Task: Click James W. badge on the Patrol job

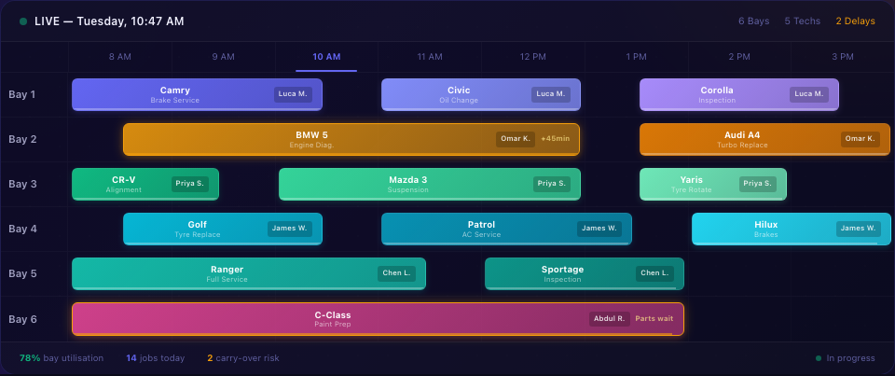Action: click(x=599, y=230)
